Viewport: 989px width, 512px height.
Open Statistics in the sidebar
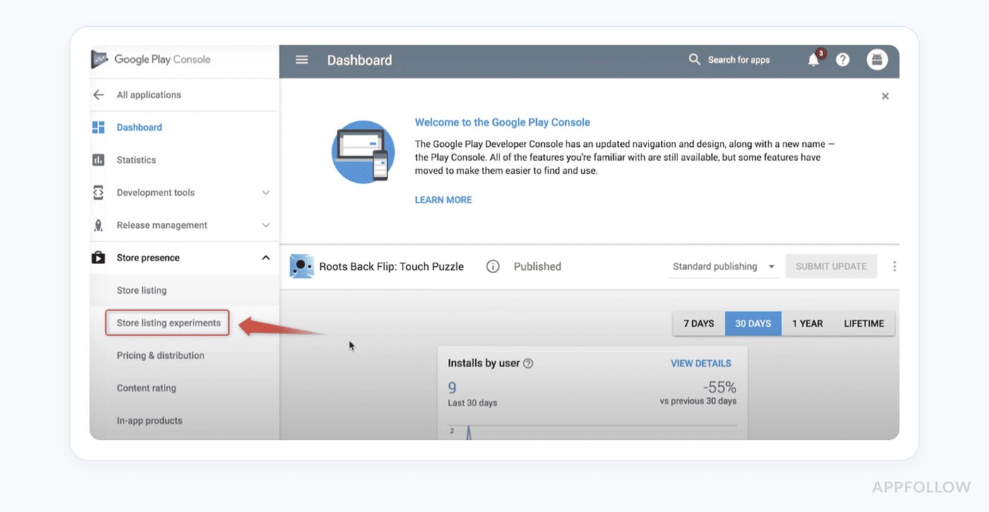(x=136, y=160)
